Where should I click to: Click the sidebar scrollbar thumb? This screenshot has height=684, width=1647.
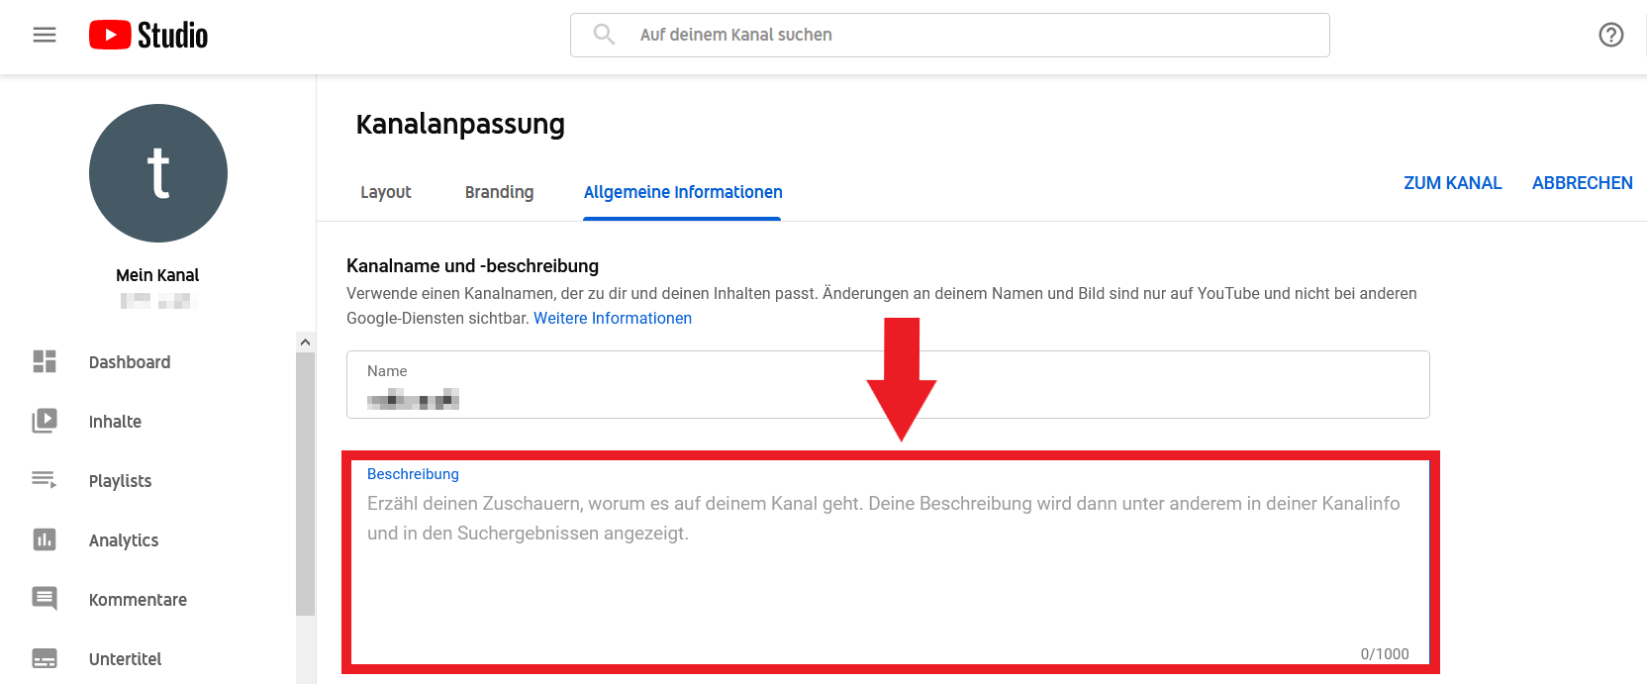(305, 483)
